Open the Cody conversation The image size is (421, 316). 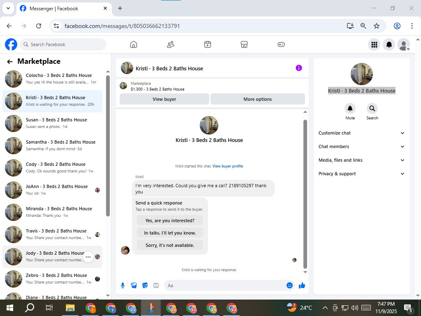click(x=52, y=168)
